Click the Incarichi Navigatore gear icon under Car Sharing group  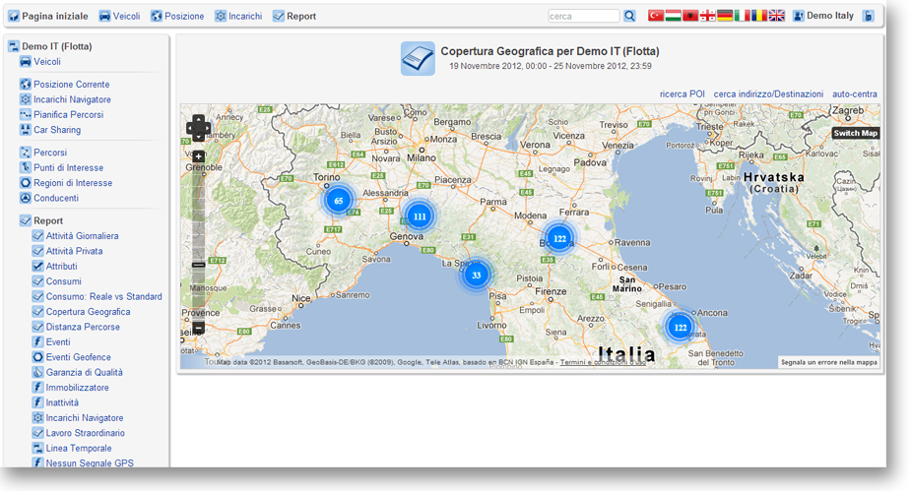tap(26, 99)
